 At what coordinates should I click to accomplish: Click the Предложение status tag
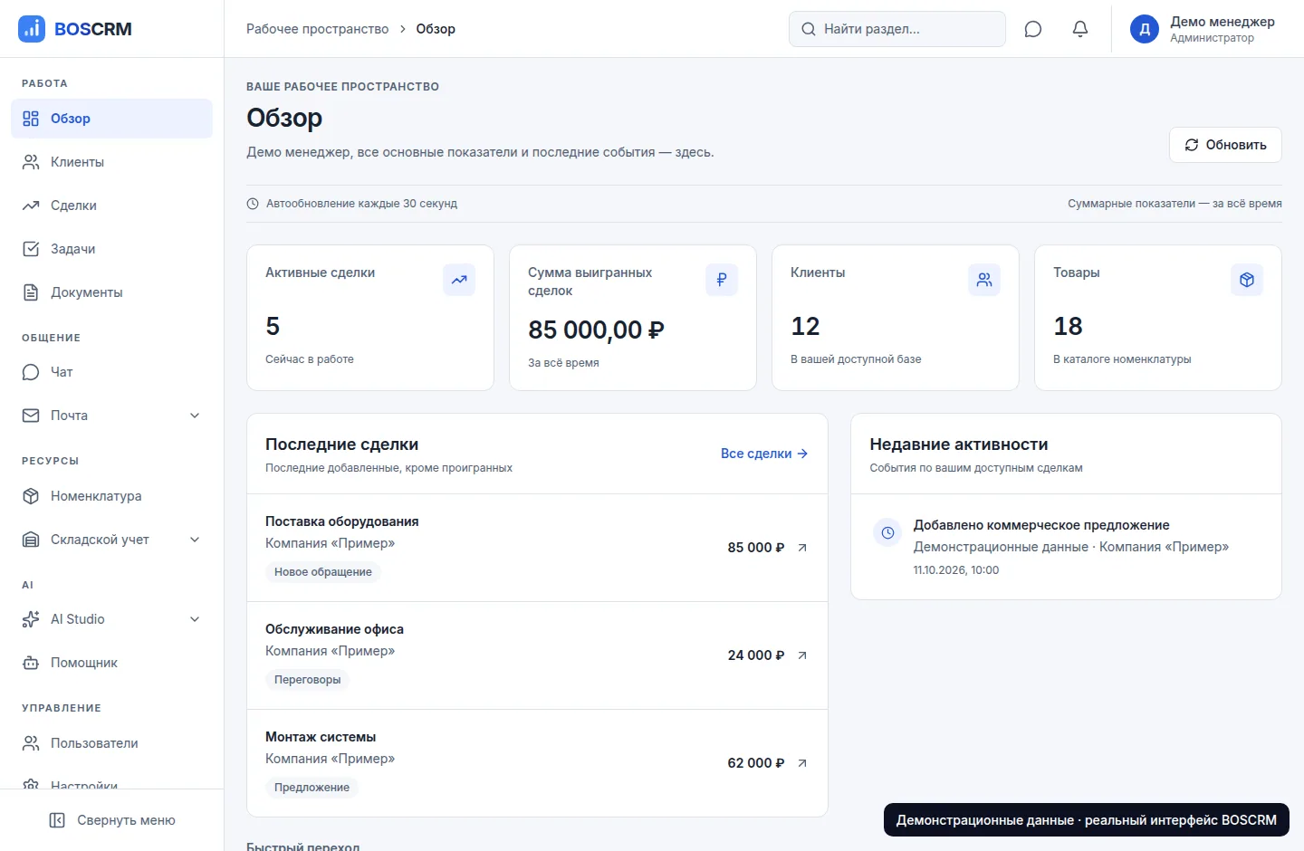[x=312, y=788]
